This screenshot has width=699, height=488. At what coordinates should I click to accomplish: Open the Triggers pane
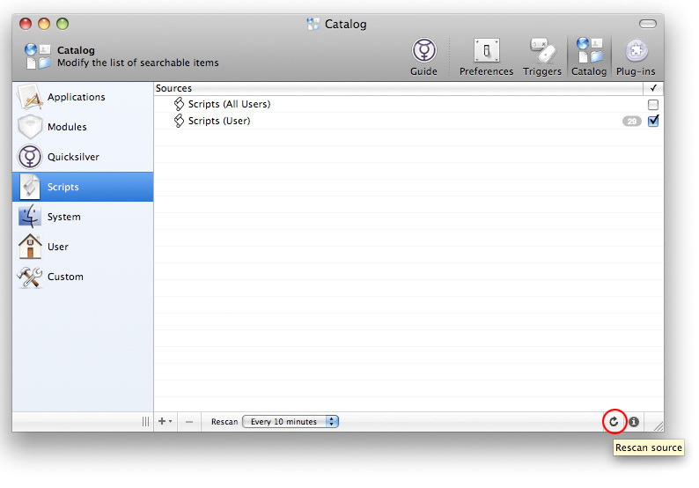[x=541, y=57]
